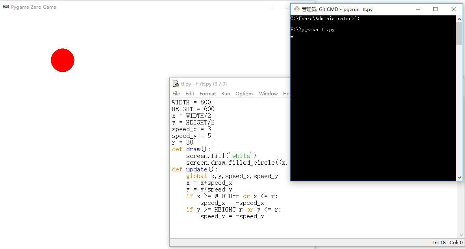Click the 'if x >= WIDTH-r' condition line

tap(232, 196)
